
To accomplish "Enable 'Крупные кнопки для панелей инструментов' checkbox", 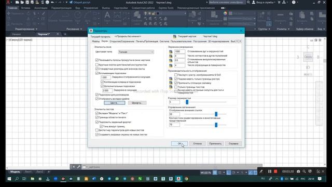I will coord(97,64).
